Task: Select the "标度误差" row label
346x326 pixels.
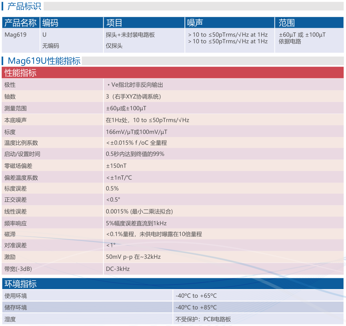Action: (x=15, y=188)
